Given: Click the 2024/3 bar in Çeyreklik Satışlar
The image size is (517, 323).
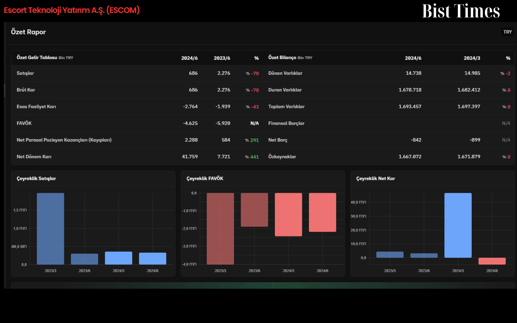Looking at the screenshot, I should (x=119, y=258).
